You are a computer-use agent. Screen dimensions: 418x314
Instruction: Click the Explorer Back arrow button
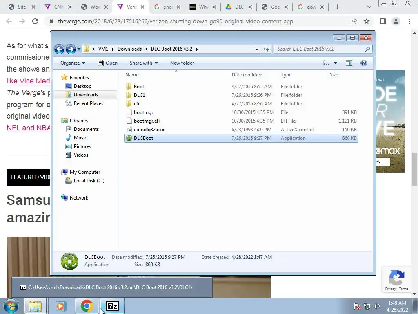pos(59,49)
